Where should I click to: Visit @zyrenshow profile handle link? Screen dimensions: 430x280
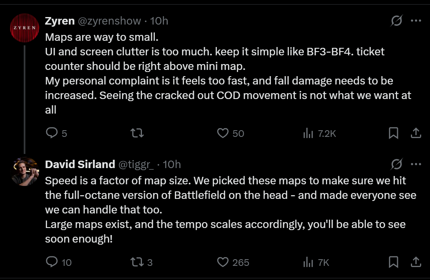point(109,21)
